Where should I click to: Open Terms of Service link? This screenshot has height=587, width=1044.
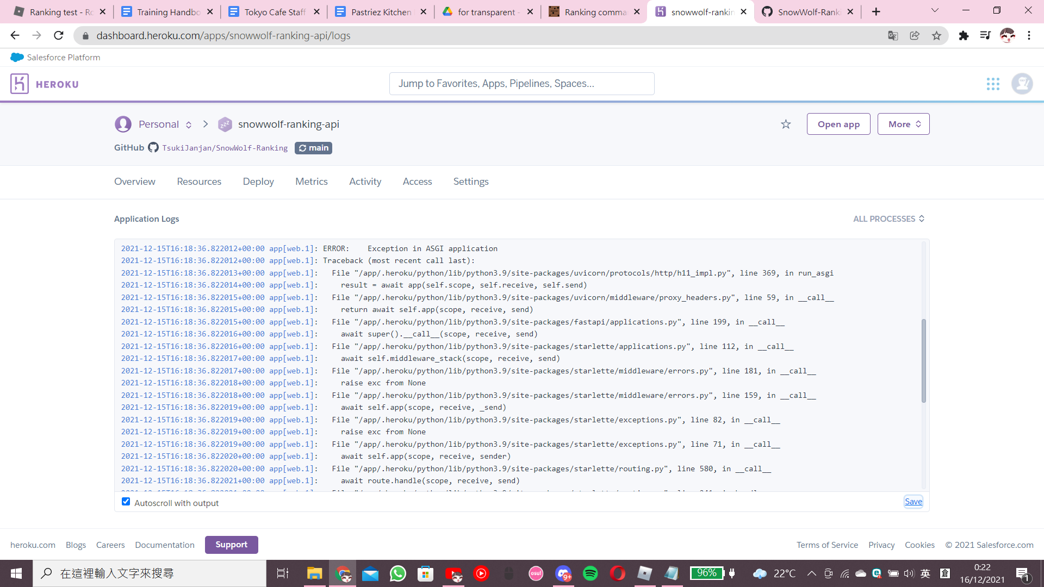click(x=827, y=545)
